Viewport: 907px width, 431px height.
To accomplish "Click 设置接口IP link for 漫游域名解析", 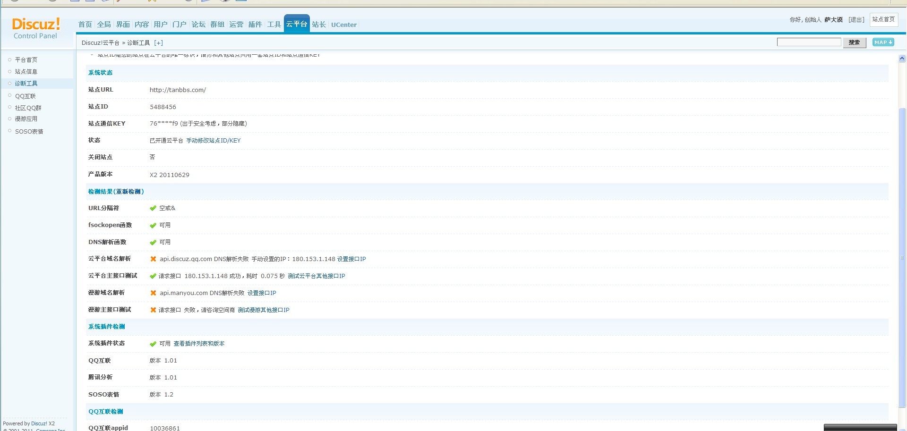I will (x=262, y=293).
